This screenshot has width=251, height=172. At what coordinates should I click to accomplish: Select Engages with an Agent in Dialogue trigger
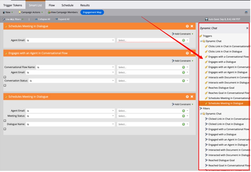pyautogui.click(x=228, y=72)
